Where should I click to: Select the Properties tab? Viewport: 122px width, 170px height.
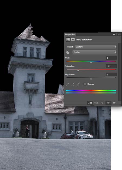[70, 34]
